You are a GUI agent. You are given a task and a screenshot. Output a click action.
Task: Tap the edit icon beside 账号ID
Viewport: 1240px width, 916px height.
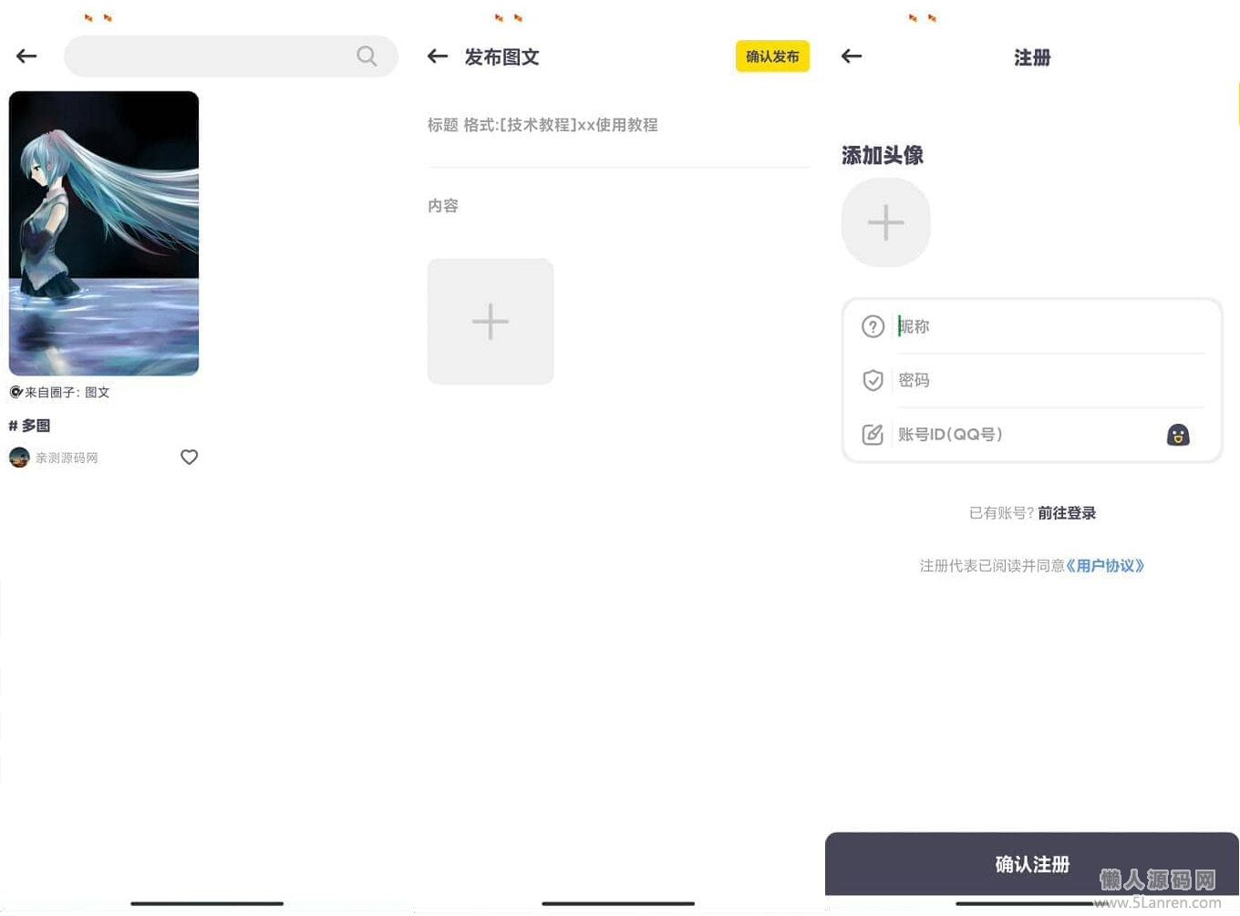click(x=873, y=435)
